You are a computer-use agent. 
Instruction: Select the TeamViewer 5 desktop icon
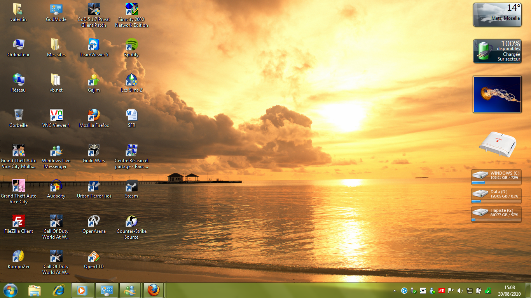[94, 45]
